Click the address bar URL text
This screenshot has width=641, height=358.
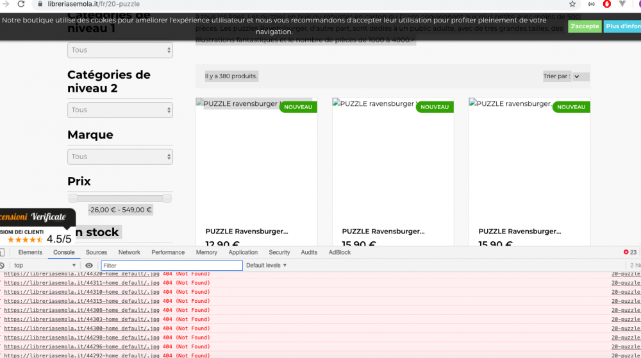[x=94, y=4]
